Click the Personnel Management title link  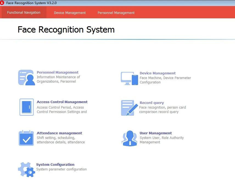(x=58, y=72)
